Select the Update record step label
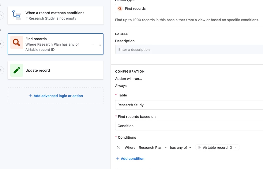 (38, 70)
